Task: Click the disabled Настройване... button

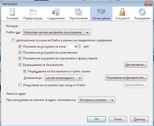Action: 135,85
